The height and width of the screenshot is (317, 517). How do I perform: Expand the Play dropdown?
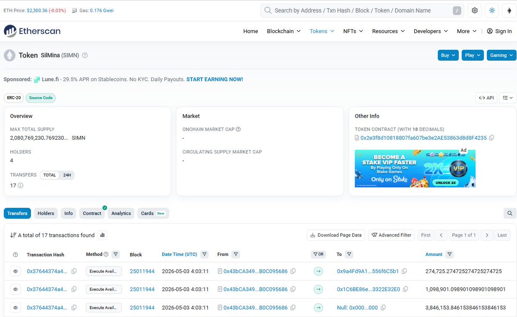473,55
